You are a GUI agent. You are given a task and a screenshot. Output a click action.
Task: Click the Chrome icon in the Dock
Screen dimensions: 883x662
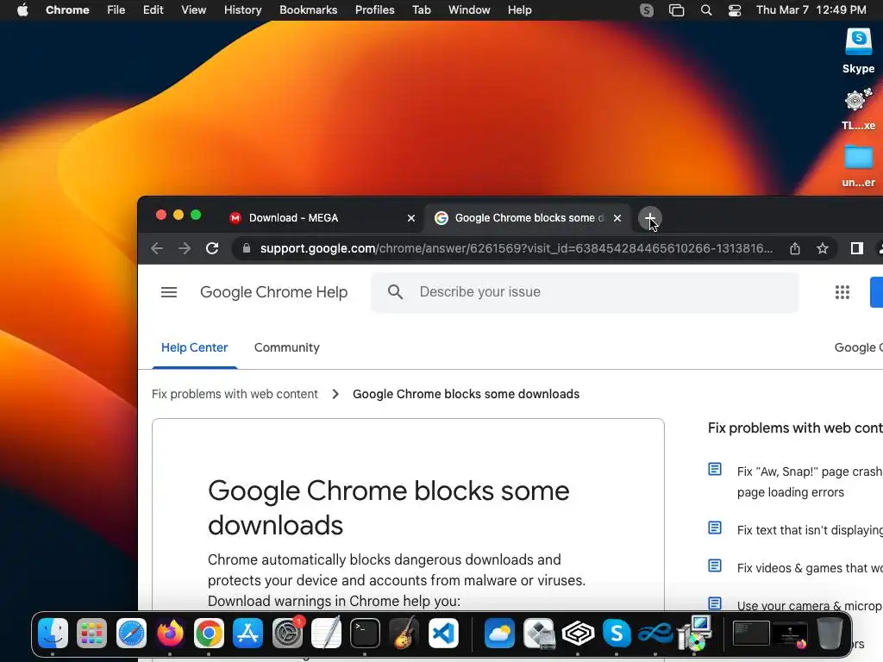(209, 633)
